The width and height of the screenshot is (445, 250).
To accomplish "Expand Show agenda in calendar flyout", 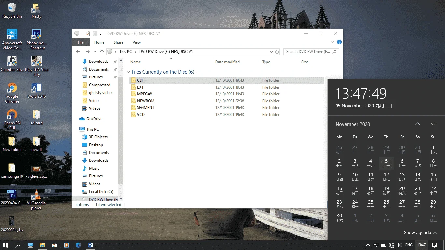I will coord(421,233).
